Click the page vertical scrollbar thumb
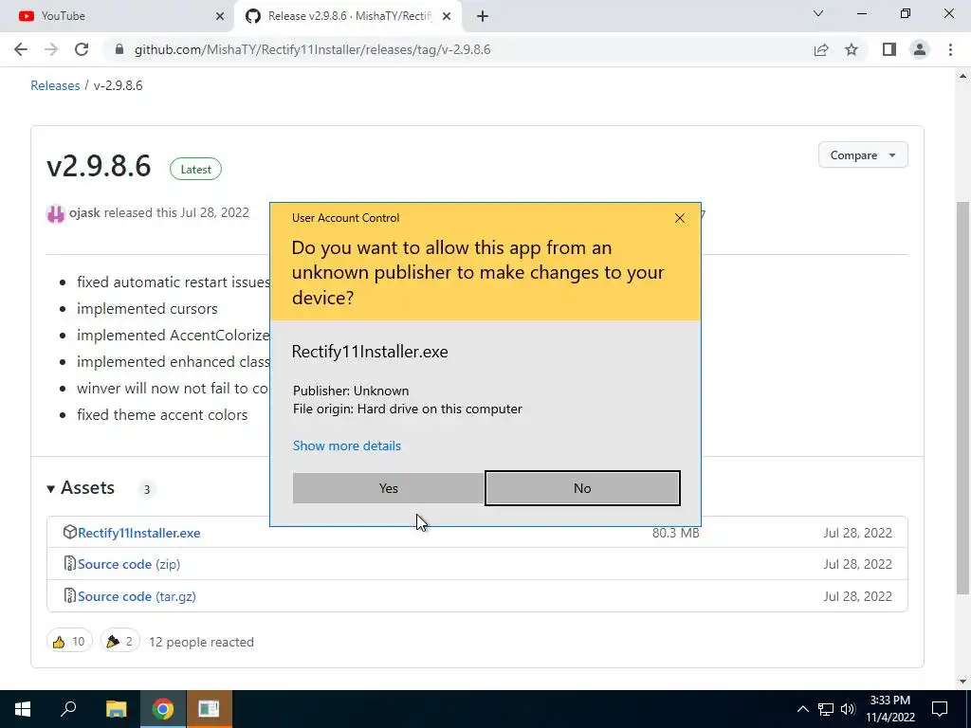 coord(962,397)
